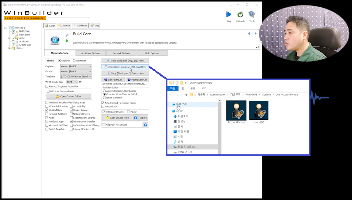This screenshot has height=200, width=352.
Task: Click Explorer 보기 ribbon tab
Action: (x=204, y=89)
